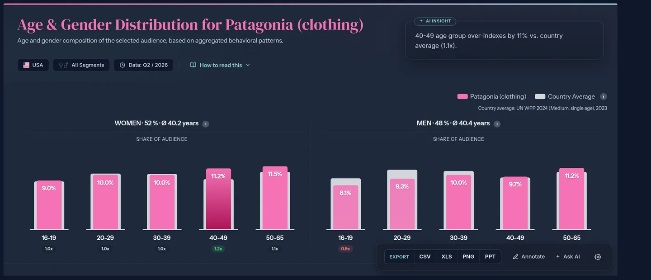
Task: Select the women 40-49 highlighted bar
Action: 218,199
